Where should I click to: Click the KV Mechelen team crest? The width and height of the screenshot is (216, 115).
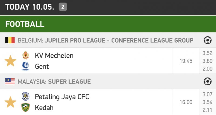pos(25,55)
